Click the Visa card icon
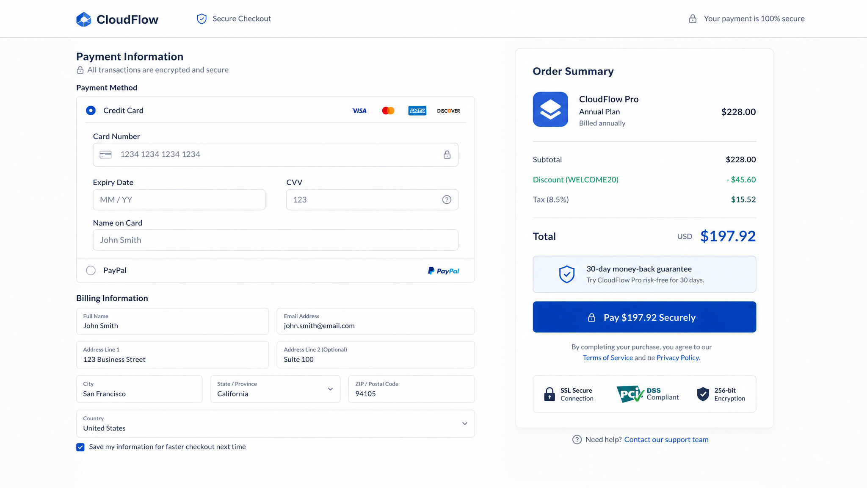 tap(359, 111)
